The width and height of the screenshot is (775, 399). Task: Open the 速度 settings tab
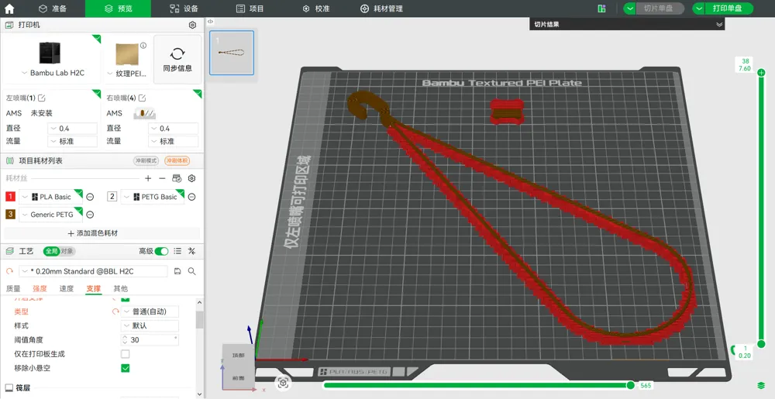click(x=66, y=288)
